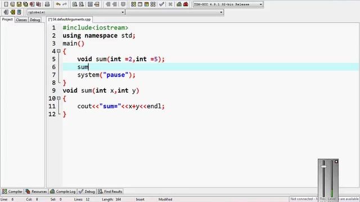Image resolution: width=360 pixels, height=202 pixels.
Task: Undo the last edit via toolbar
Action: pyautogui.click(x=58, y=4)
